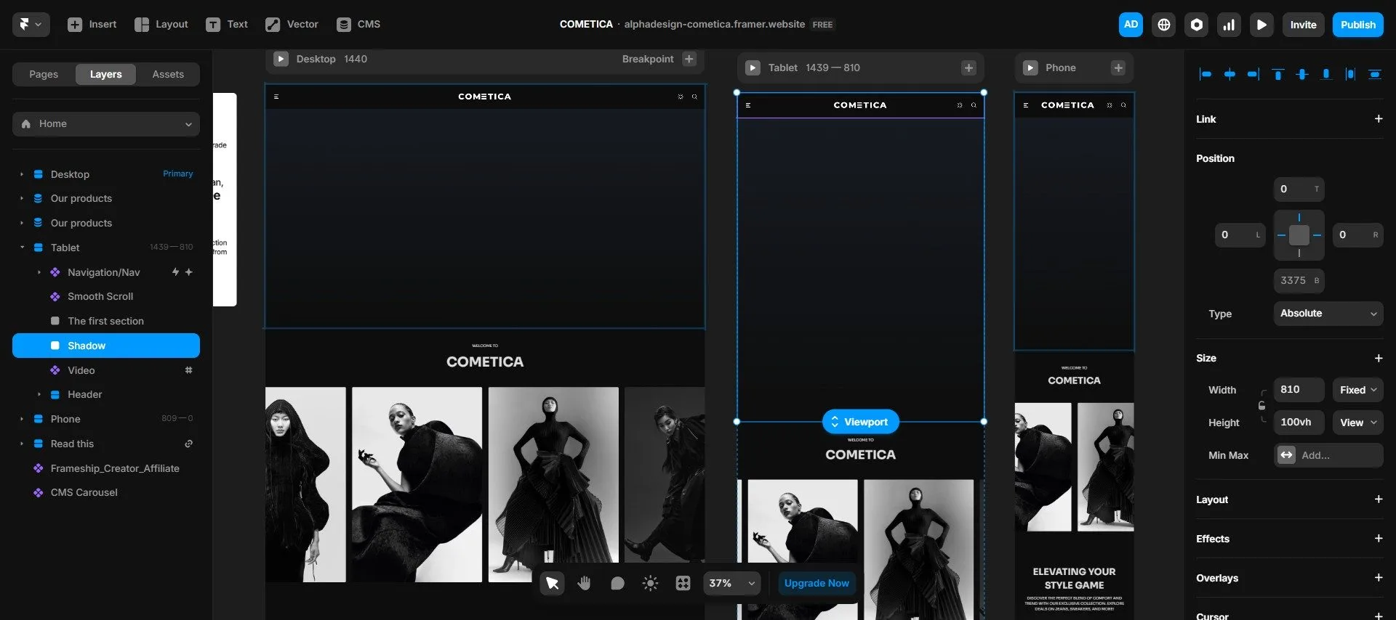Expand the Desktop layer
Screen dimensions: 1396x620
pos(22,174)
